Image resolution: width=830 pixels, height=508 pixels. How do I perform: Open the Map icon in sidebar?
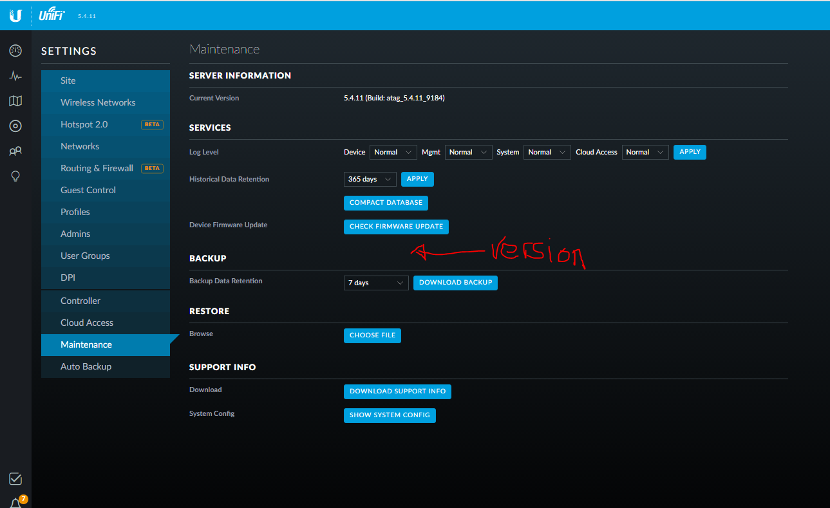pos(15,101)
